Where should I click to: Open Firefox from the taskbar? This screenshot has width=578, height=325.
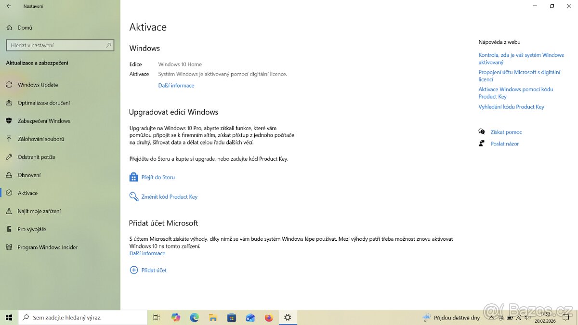point(269,317)
